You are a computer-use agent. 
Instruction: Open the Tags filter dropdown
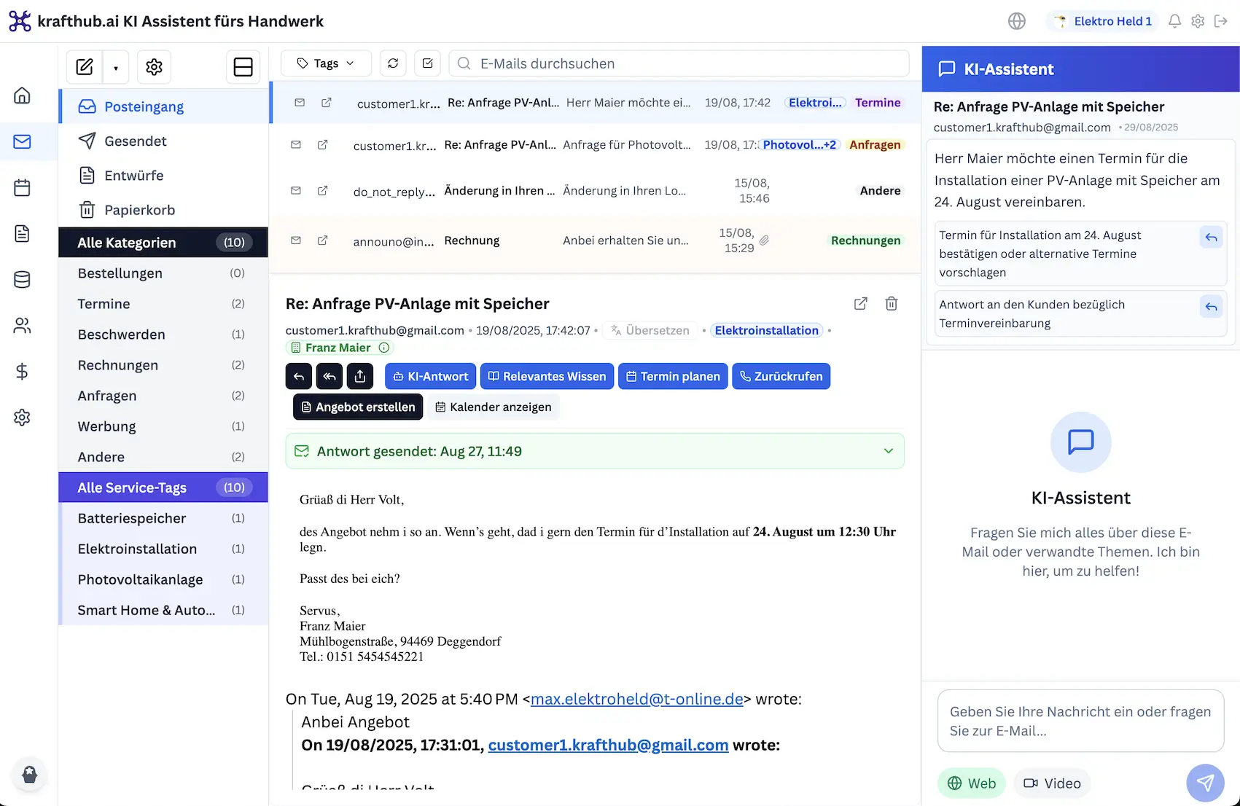[x=325, y=63]
